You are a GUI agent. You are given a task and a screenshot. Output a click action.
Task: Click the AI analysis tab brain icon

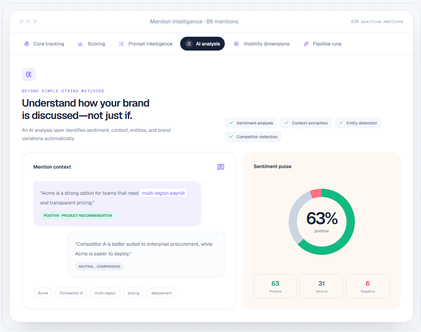189,44
